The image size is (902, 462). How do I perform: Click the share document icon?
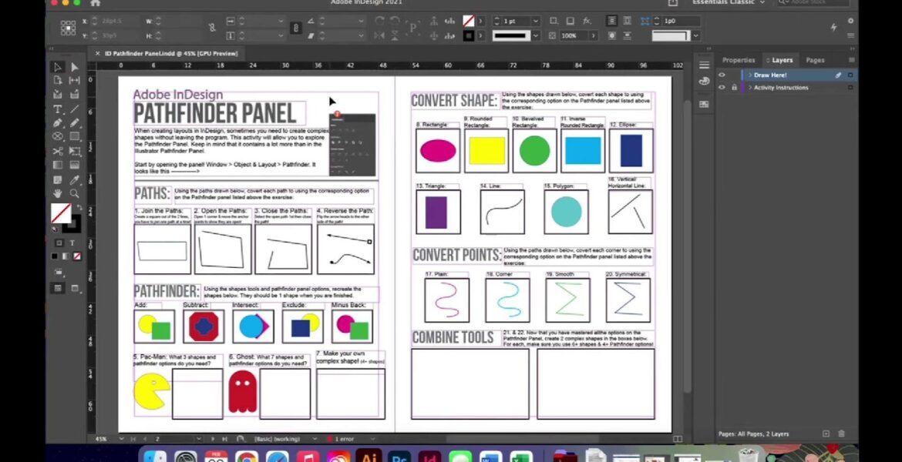coord(672,3)
